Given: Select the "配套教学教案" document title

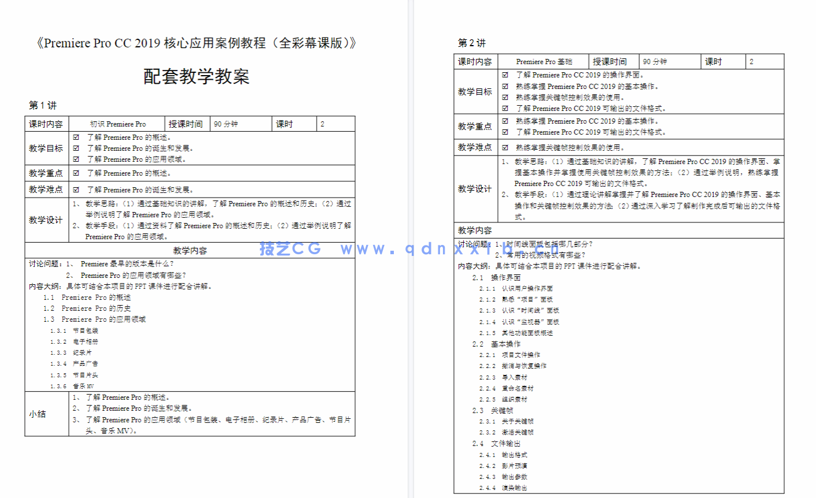Looking at the screenshot, I should (x=195, y=77).
